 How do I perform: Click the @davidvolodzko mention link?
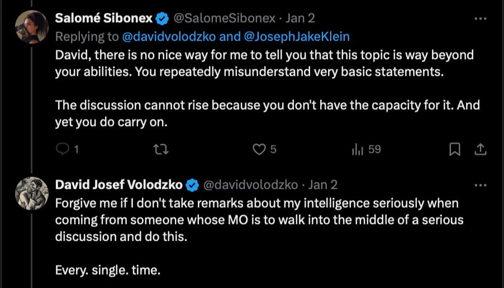169,37
